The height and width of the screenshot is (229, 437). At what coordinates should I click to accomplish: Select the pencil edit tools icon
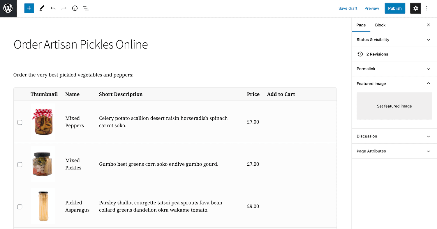click(42, 8)
